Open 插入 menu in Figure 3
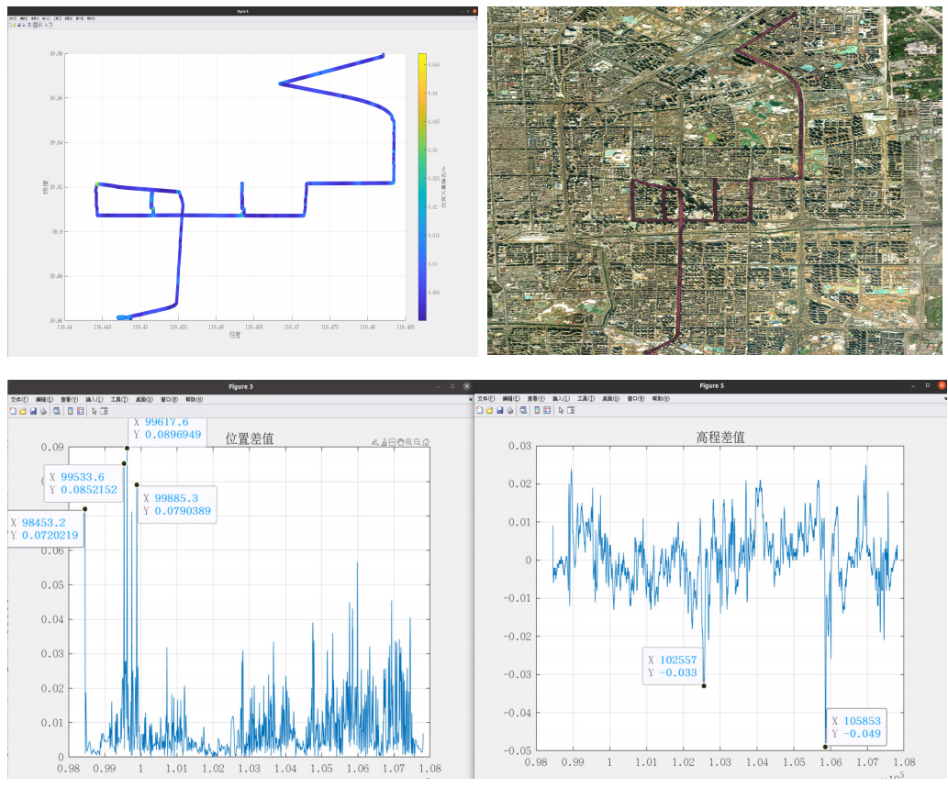Screen dimensions: 948x788 click(x=95, y=399)
